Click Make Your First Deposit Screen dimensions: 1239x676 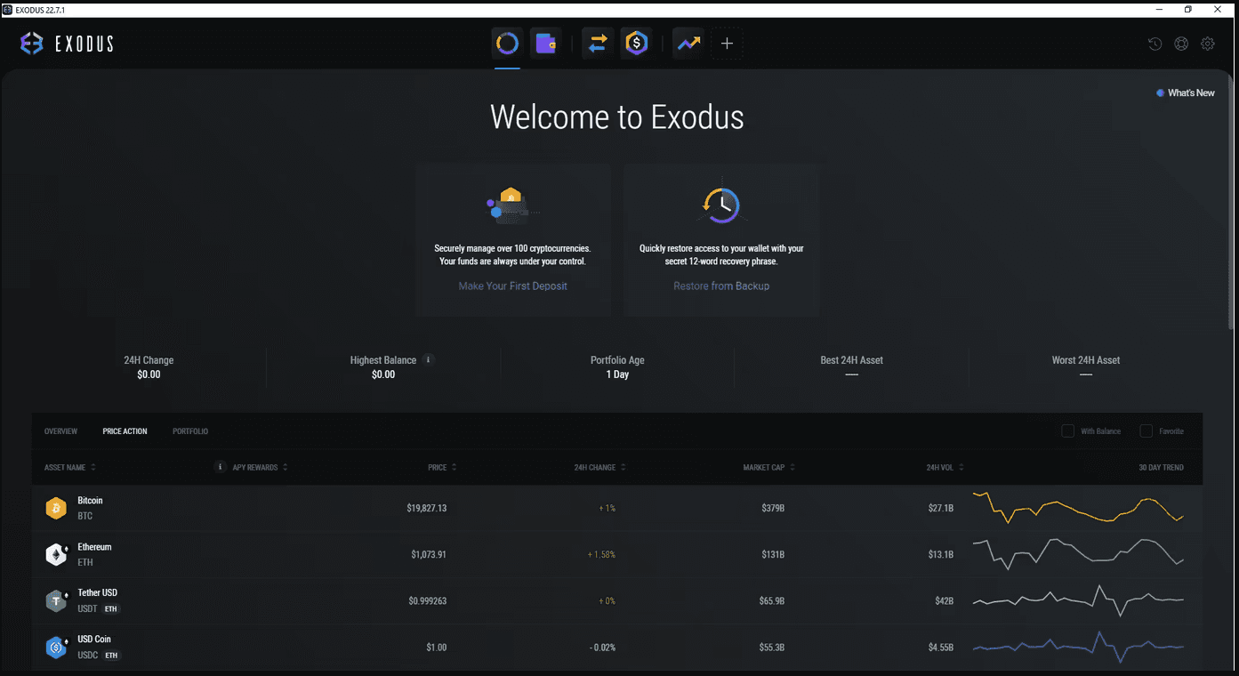[513, 286]
